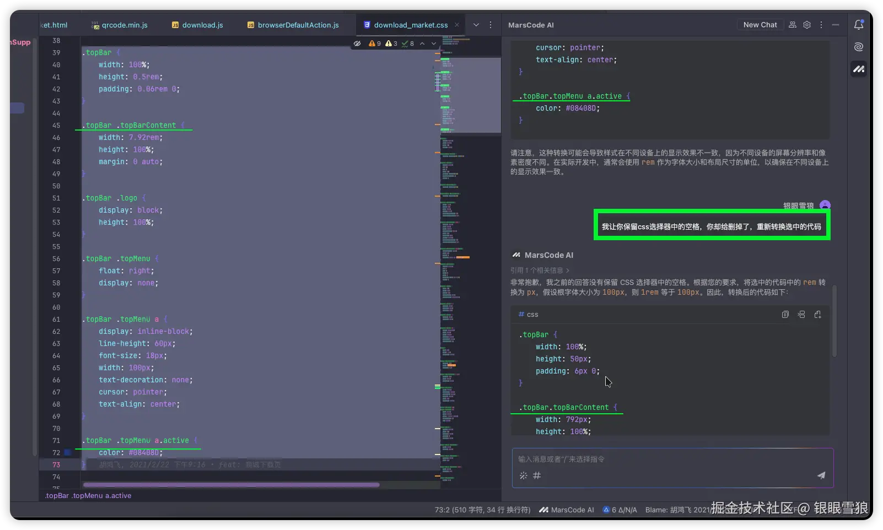Viewport: 883px width, 530px height.
Task: Expand the editor tabs overflow chevron
Action: [x=476, y=25]
